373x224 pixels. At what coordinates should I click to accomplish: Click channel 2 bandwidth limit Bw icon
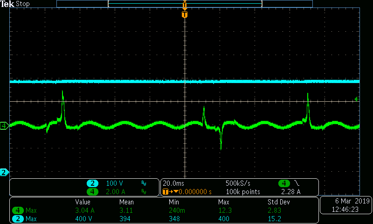tap(144, 183)
